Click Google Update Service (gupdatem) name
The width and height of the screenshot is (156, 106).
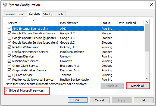click(x=35, y=43)
